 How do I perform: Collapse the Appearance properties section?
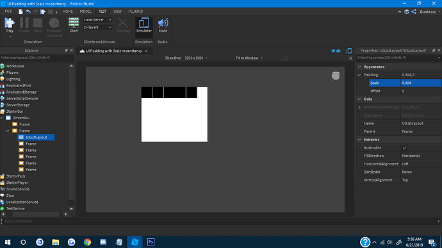[359, 67]
